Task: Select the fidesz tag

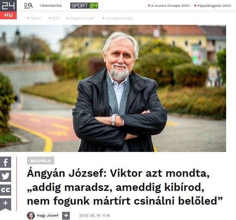Action: (x=34, y=18)
